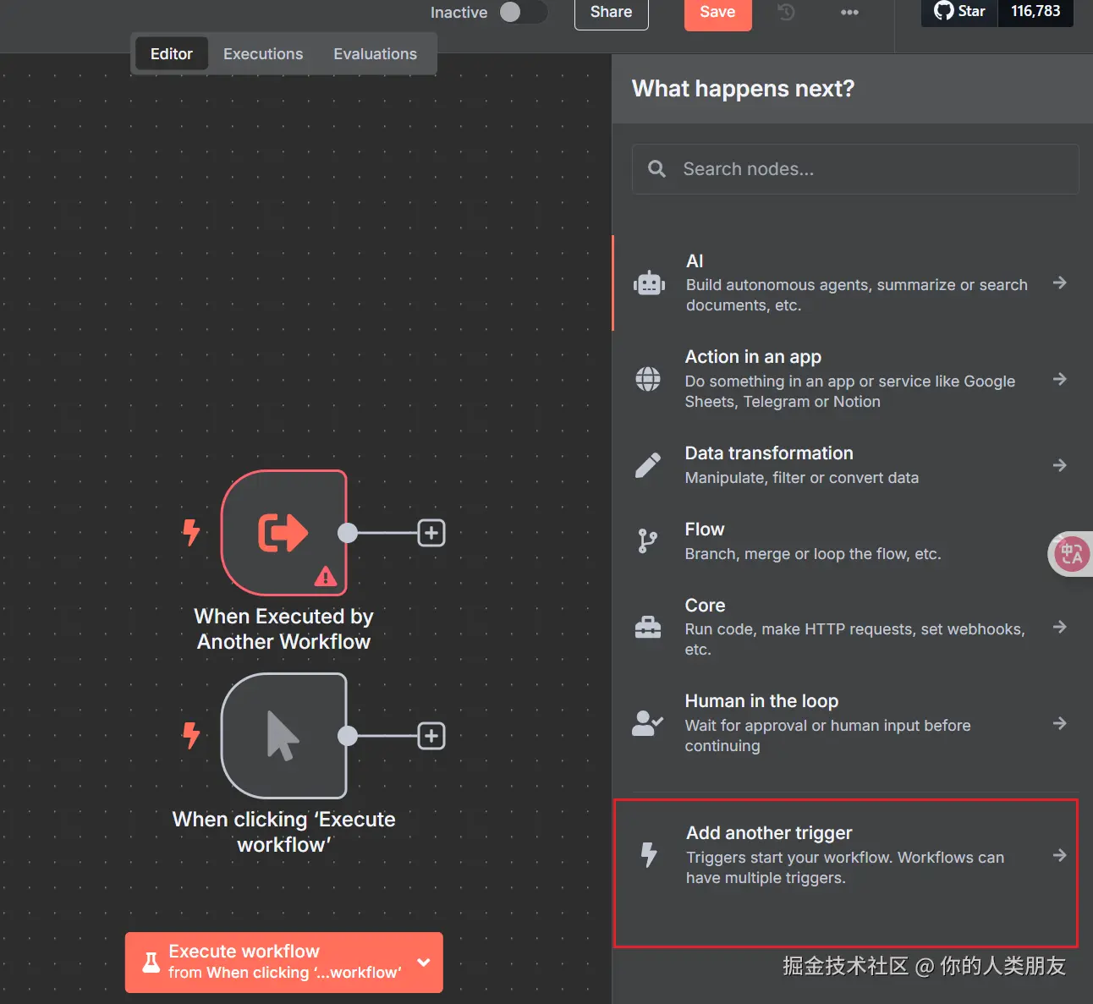The image size is (1093, 1004).
Task: Click the Action in an app globe icon
Action: [648, 379]
